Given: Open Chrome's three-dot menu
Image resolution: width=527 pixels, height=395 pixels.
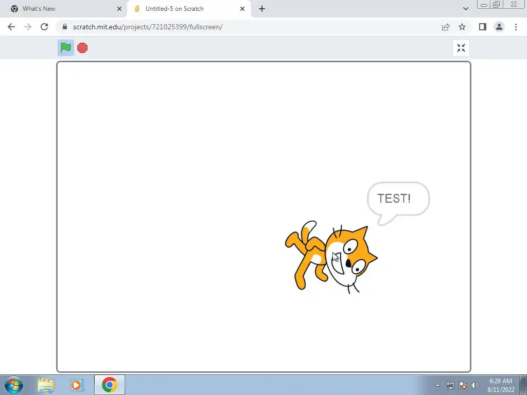Looking at the screenshot, I should tap(516, 27).
